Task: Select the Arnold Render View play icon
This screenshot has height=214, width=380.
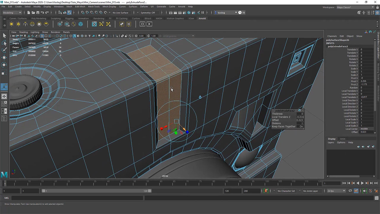Action: click(149, 24)
